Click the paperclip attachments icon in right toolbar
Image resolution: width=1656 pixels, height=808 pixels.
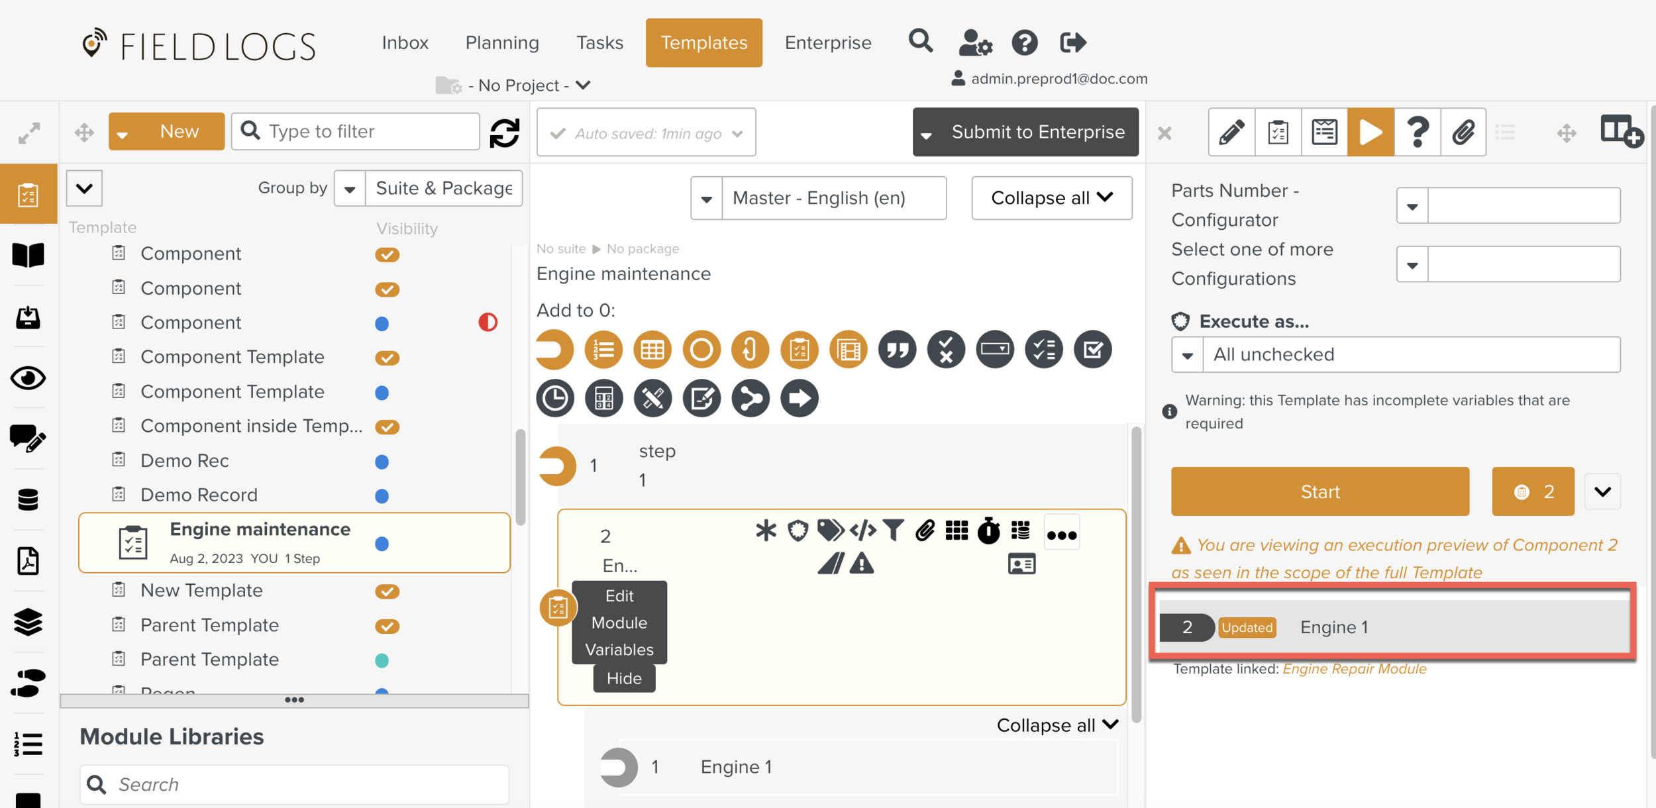point(1463,132)
